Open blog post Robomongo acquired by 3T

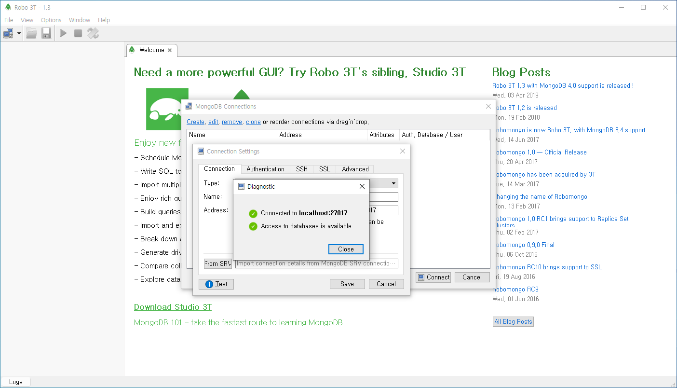pyautogui.click(x=547, y=175)
